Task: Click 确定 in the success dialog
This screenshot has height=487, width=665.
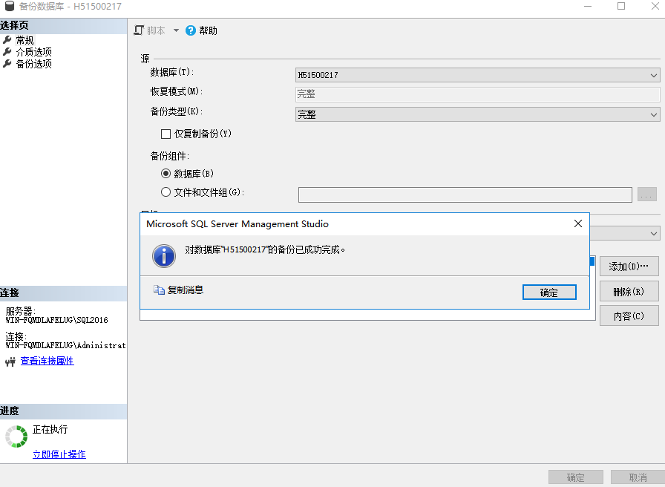Action: (549, 292)
